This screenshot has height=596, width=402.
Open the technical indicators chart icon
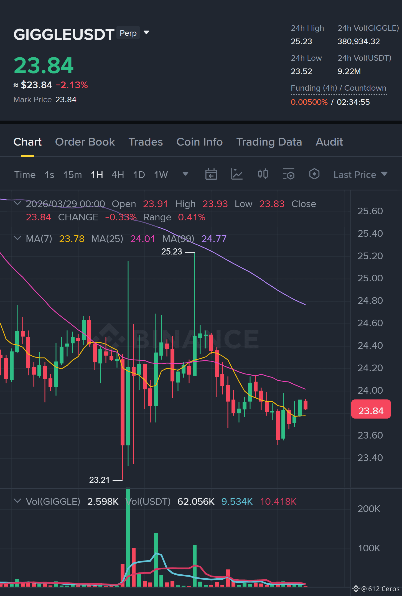coord(237,174)
